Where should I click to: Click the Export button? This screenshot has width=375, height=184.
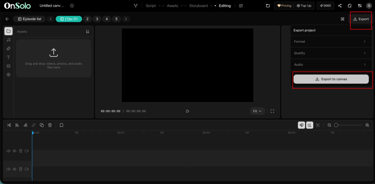[x=361, y=19]
